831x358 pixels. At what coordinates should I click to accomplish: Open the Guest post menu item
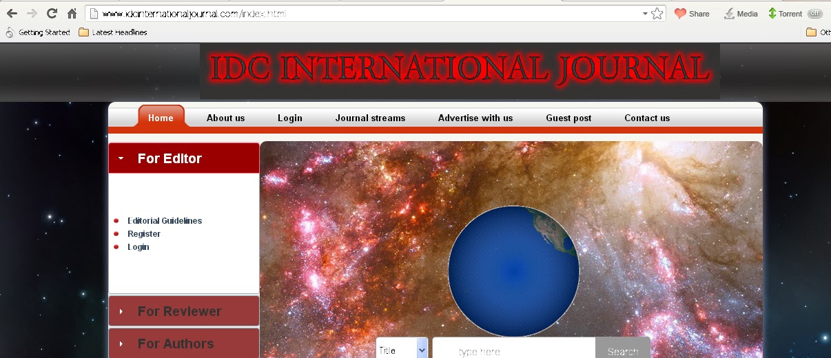point(568,118)
